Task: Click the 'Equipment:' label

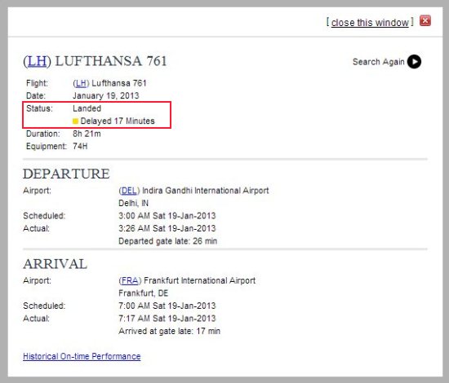Action: 46,147
